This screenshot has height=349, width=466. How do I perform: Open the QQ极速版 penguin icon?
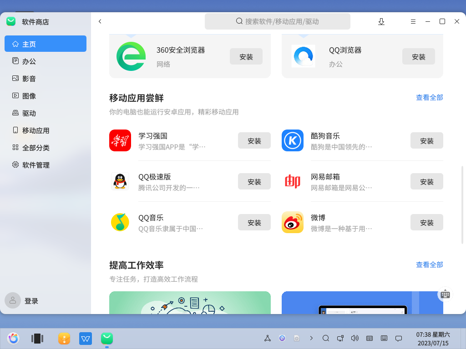120,181
